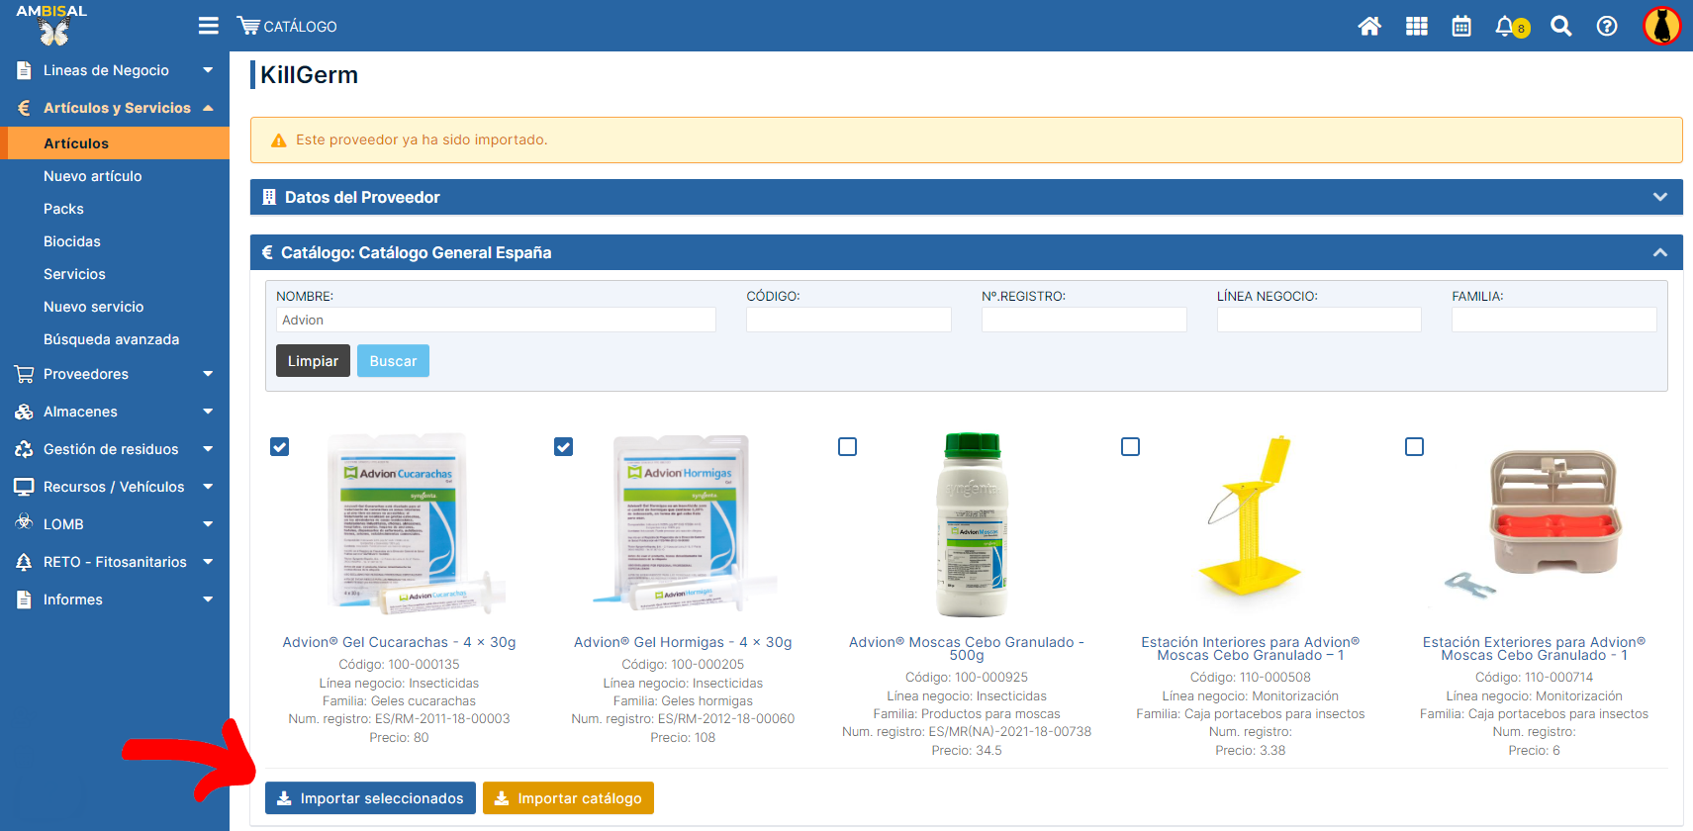Image resolution: width=1693 pixels, height=831 pixels.
Task: Expand the Proveedores sidebar menu
Action: (114, 374)
